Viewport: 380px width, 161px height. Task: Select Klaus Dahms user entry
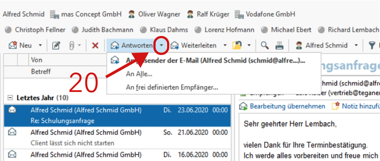coord(164,30)
